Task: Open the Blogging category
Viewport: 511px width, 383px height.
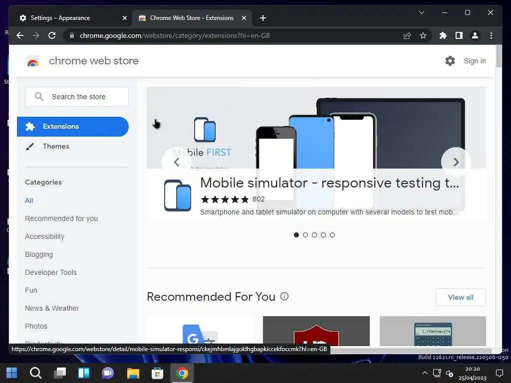Action: pyautogui.click(x=39, y=254)
